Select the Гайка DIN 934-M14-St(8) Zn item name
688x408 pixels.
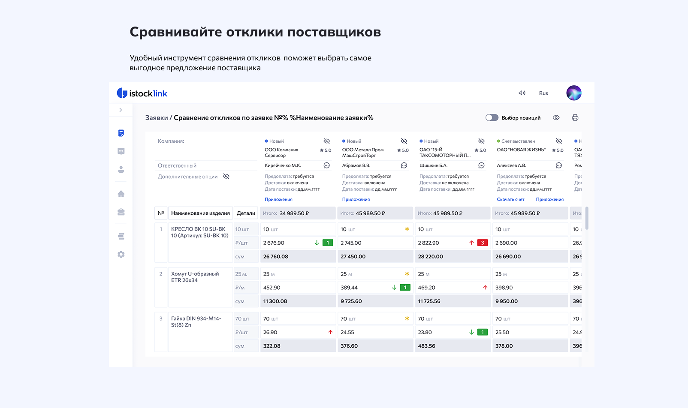[x=196, y=321]
